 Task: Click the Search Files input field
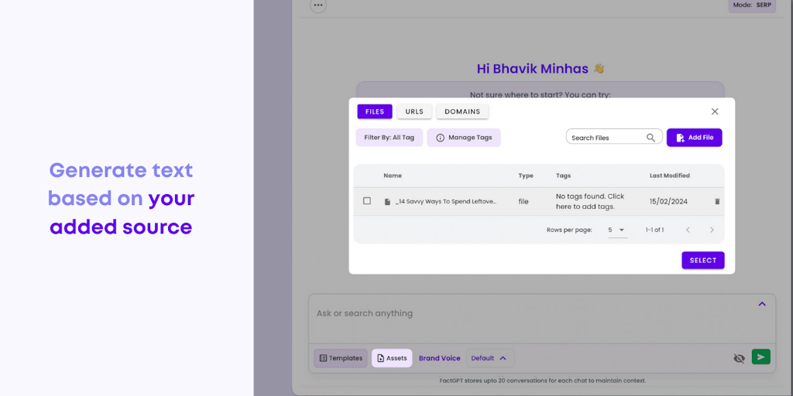click(606, 138)
